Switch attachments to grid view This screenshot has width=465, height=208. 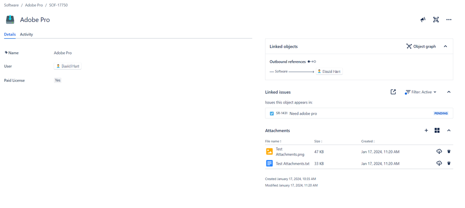437,130
